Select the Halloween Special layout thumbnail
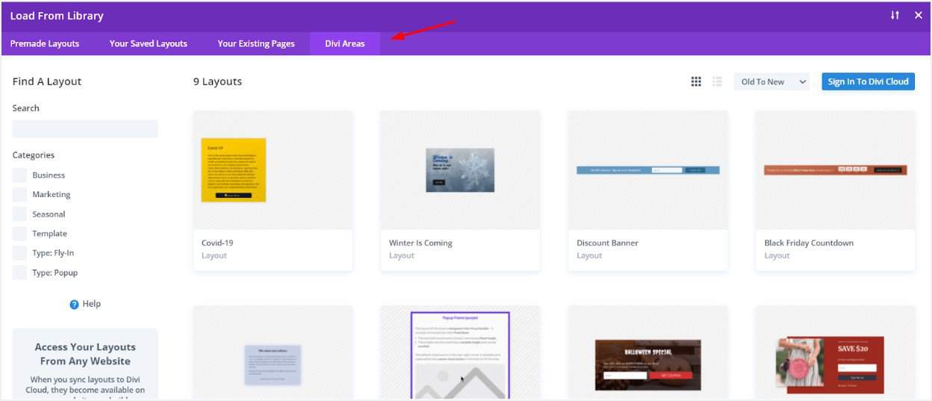 pos(647,352)
